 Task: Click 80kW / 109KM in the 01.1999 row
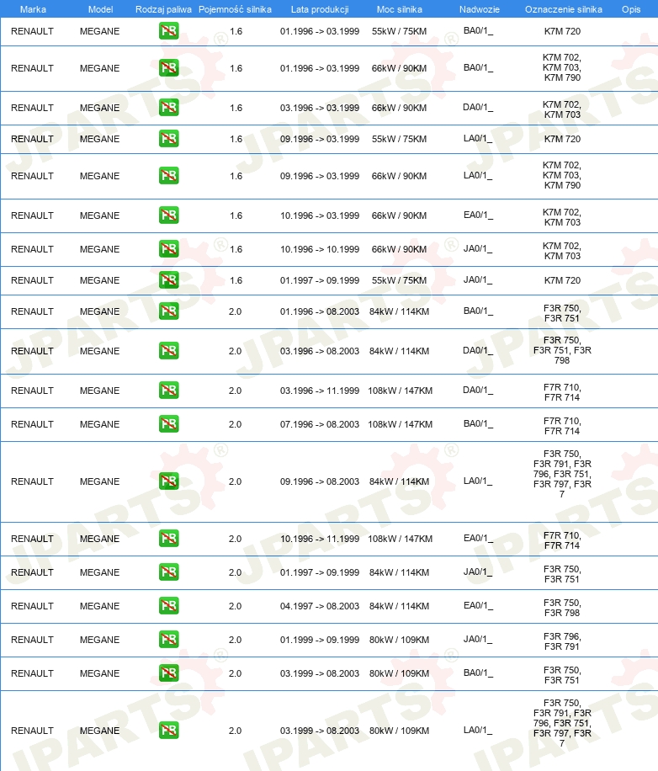click(x=399, y=640)
